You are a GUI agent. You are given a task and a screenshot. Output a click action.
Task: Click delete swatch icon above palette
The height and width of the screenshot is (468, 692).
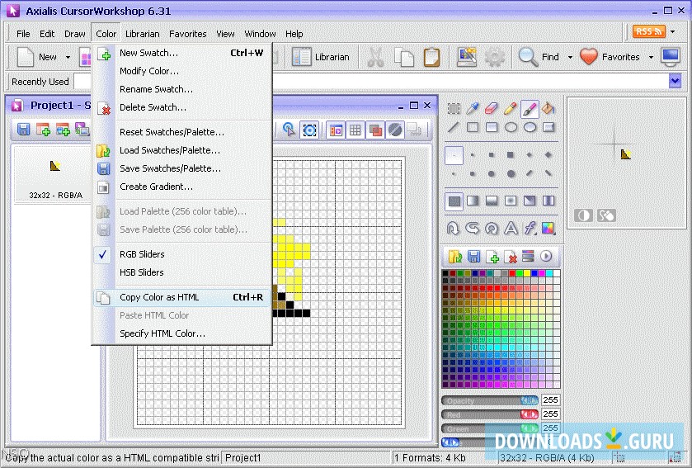click(x=511, y=257)
